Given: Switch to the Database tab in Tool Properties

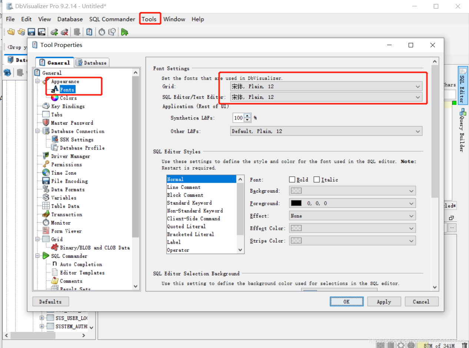Looking at the screenshot, I should pos(92,62).
